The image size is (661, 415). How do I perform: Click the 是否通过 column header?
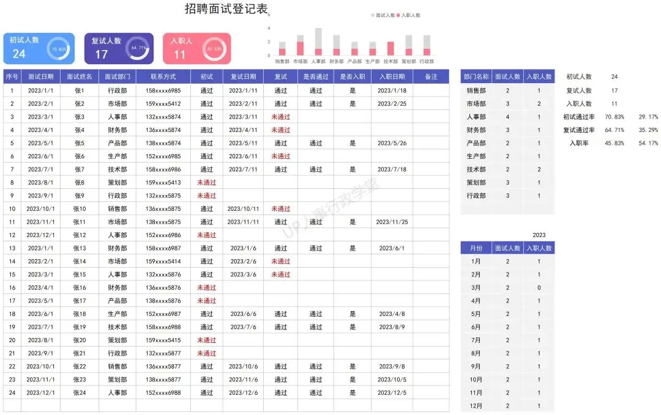click(x=316, y=76)
